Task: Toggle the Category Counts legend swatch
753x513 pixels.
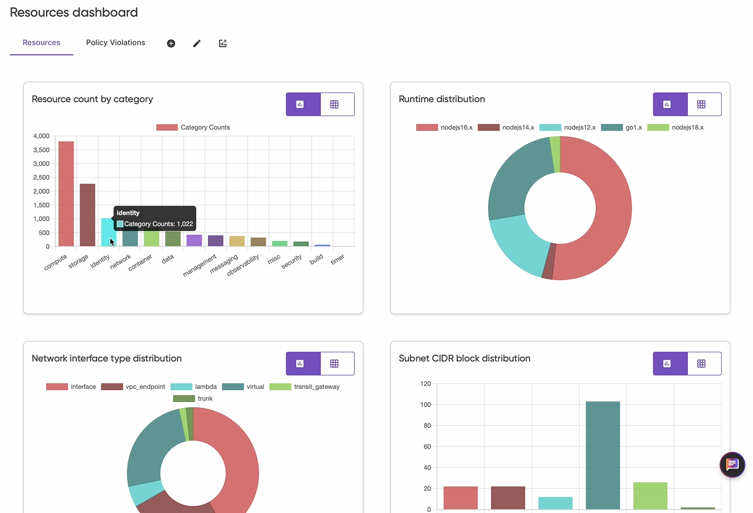Action: 167,127
